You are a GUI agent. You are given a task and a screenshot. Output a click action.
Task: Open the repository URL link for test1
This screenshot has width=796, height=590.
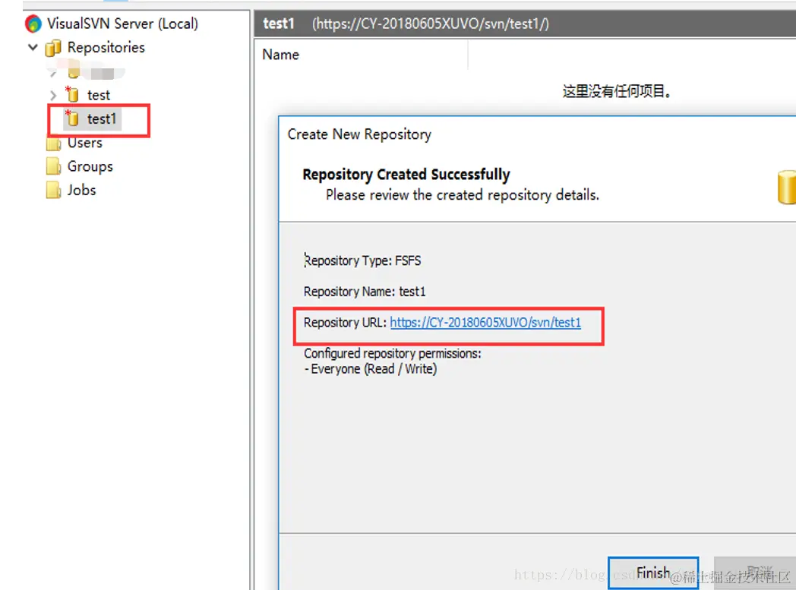click(485, 323)
